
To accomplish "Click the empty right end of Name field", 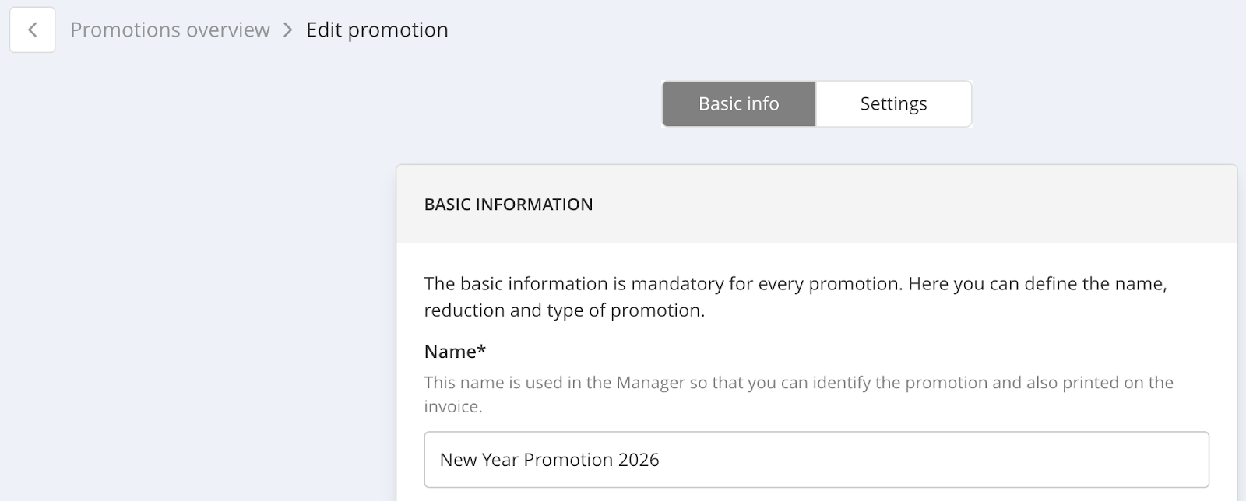I will point(1129,460).
